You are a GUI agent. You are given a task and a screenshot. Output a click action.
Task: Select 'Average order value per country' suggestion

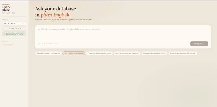[x=155, y=53]
